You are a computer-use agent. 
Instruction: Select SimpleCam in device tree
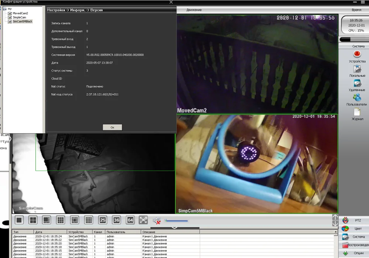tap(19, 17)
